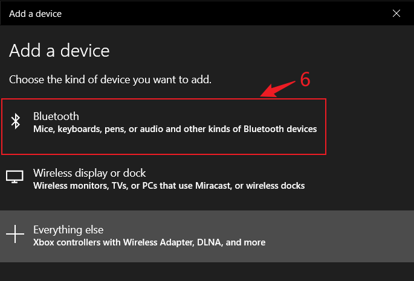Click the plus icon beside Everything else

[x=15, y=234]
